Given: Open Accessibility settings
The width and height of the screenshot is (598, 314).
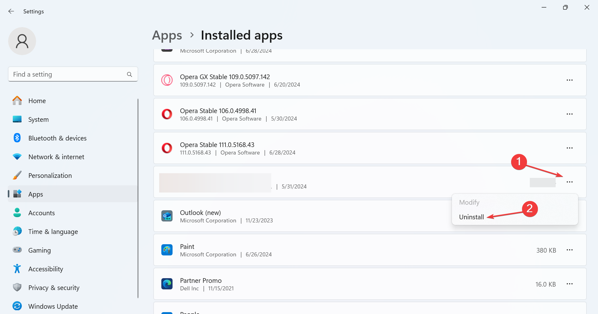Looking at the screenshot, I should 73,269.
